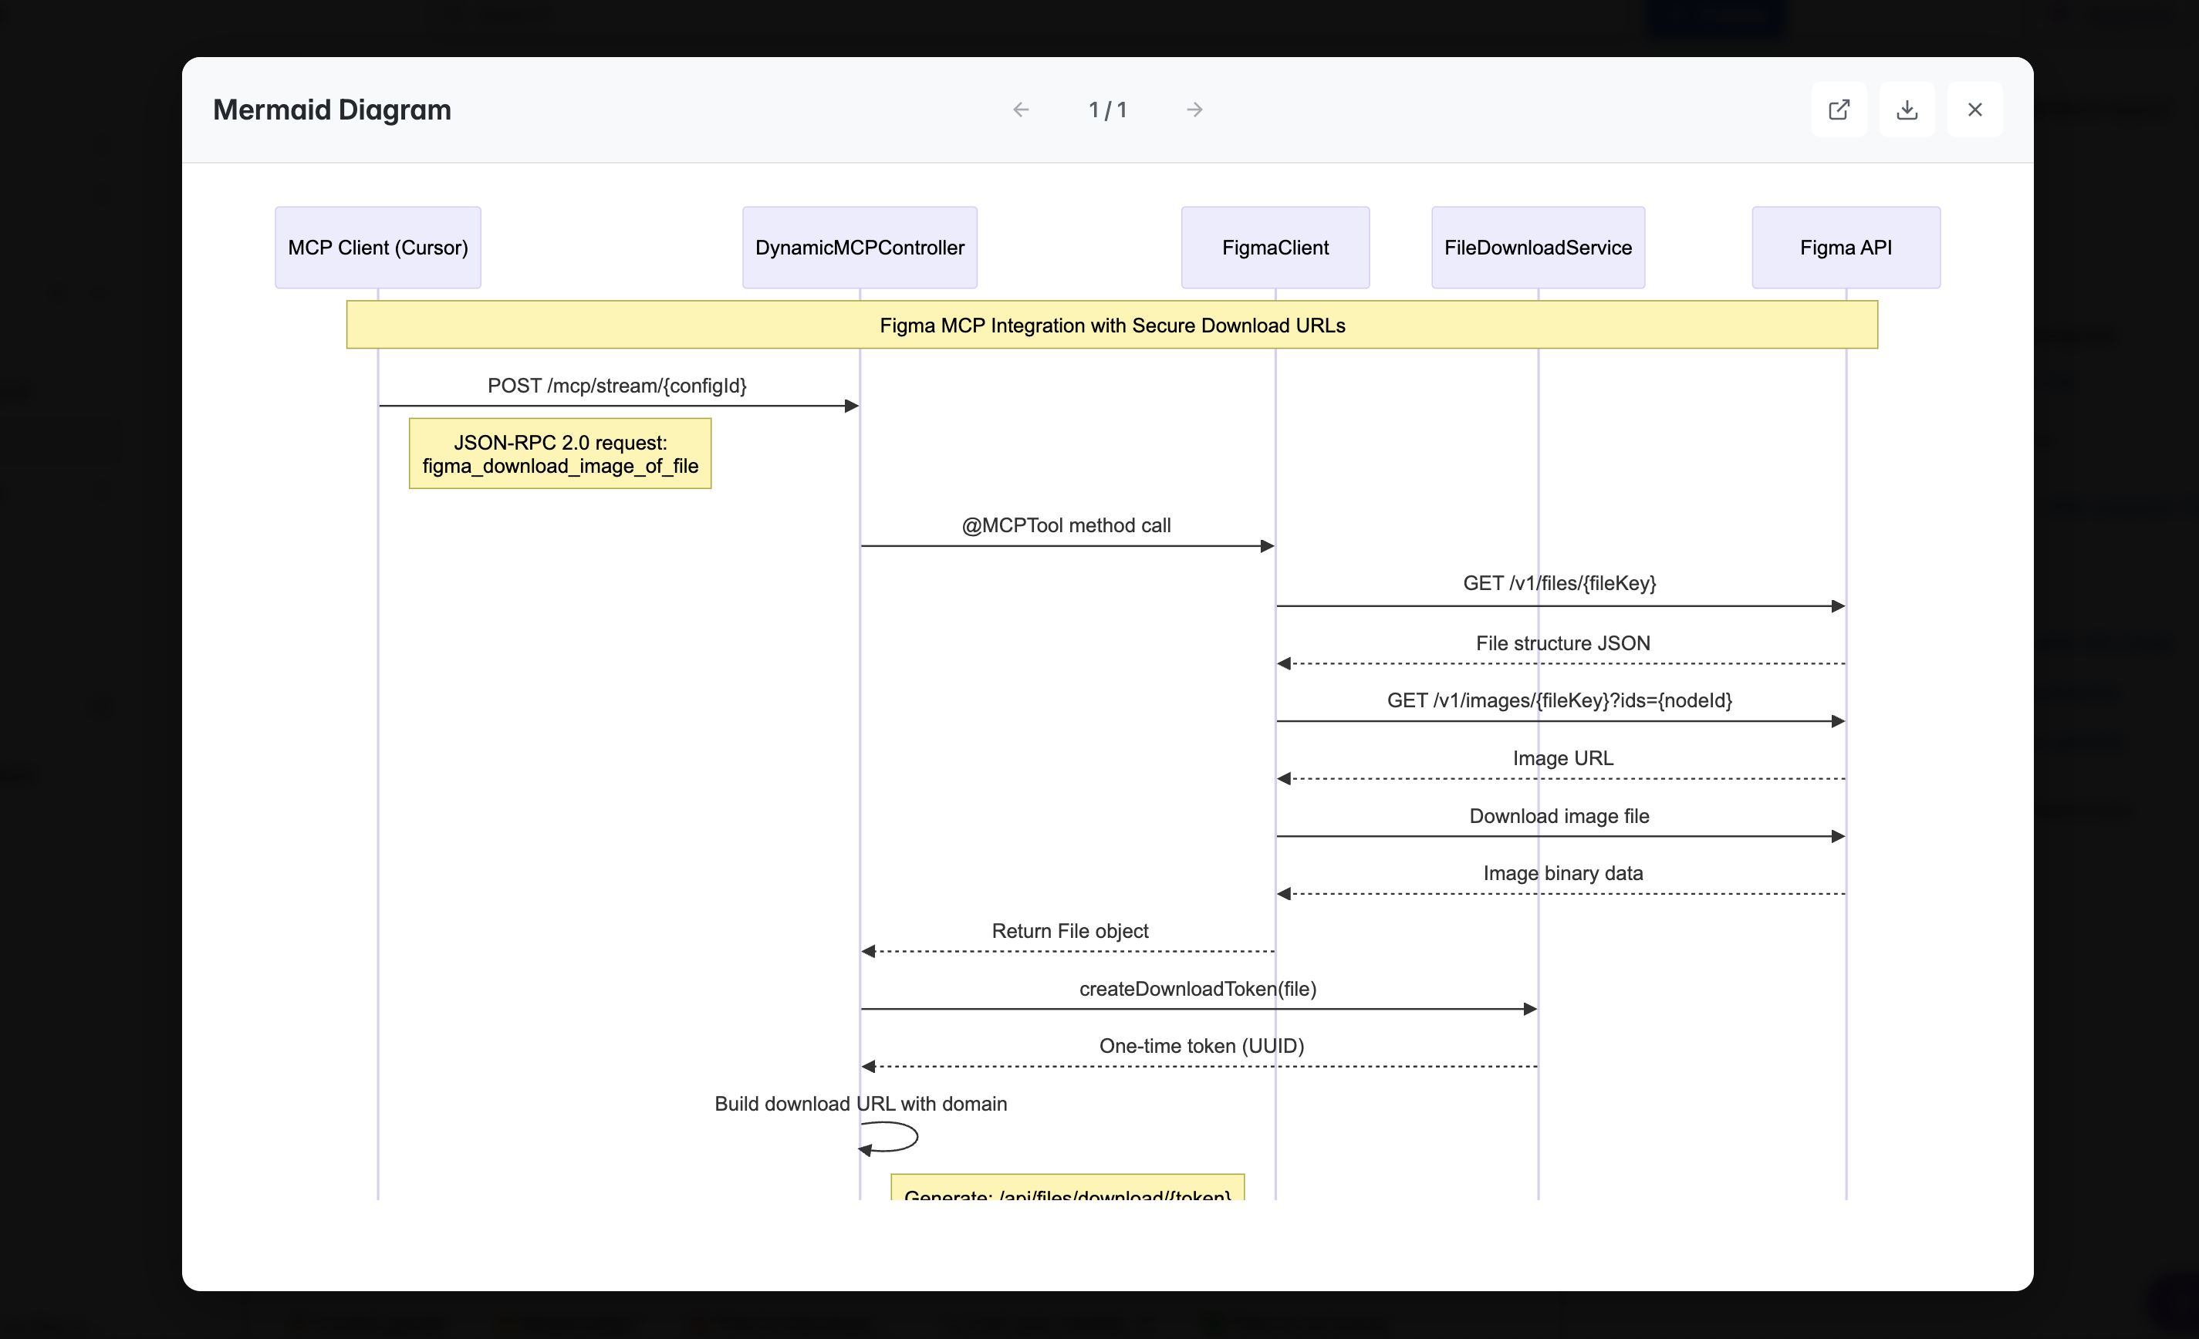Click the @MCPTool method call label
The height and width of the screenshot is (1339, 2199).
1066,525
